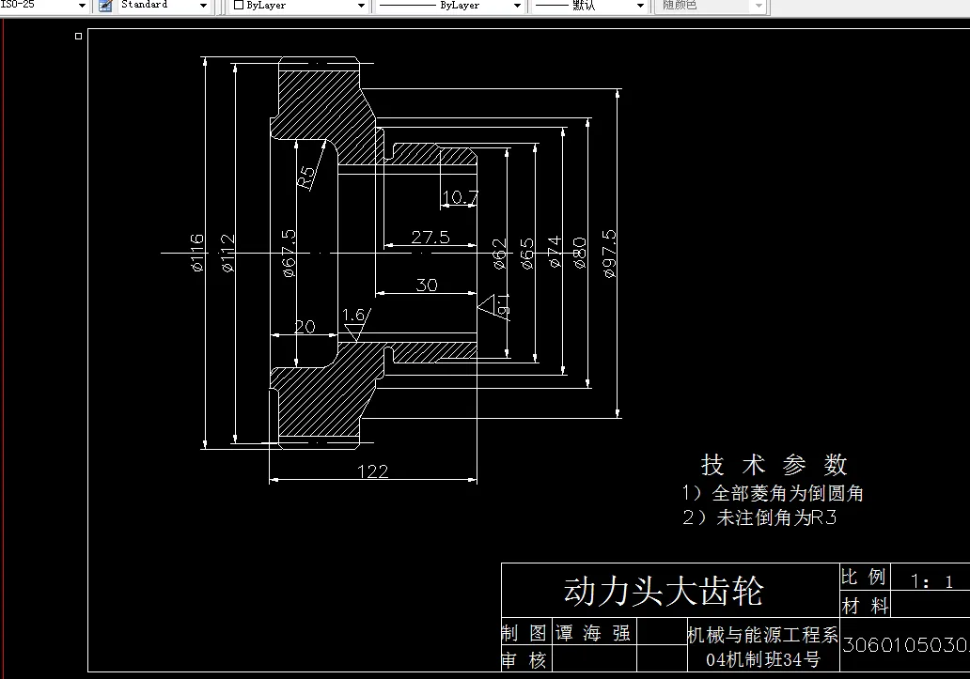Click the drafter name 谭海强
The height and width of the screenshot is (679, 970).
pyautogui.click(x=592, y=633)
